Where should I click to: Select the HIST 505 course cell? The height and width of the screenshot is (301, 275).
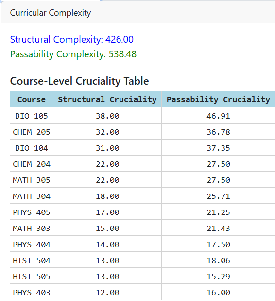tap(32, 277)
